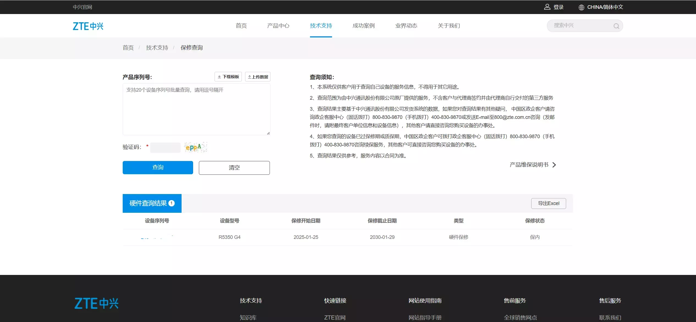696x322 pixels.
Task: Click the 技术支持 footer heading
Action: pyautogui.click(x=251, y=301)
